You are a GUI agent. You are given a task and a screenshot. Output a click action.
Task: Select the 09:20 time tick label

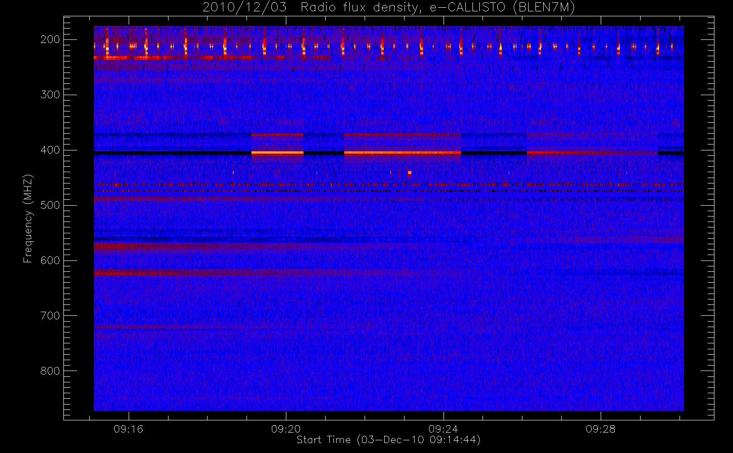pos(286,429)
